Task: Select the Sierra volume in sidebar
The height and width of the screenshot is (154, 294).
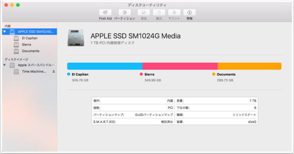Action: pos(29,45)
